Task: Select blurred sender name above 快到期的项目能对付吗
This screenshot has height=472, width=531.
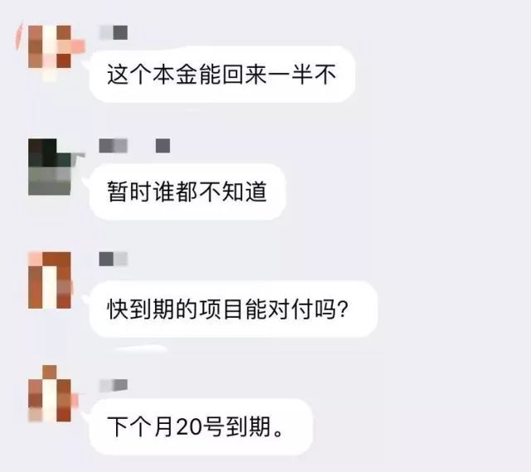Action: [113, 259]
